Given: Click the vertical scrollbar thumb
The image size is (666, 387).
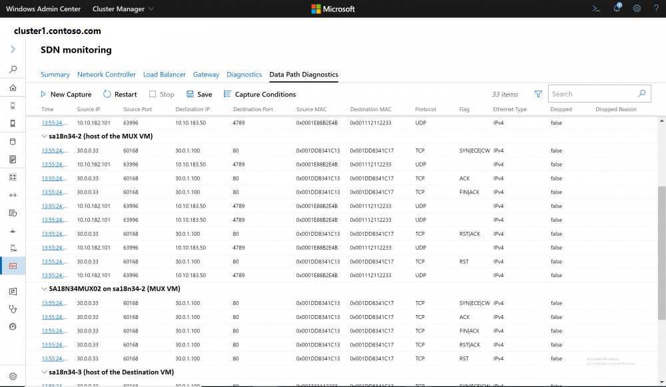Looking at the screenshot, I should pyautogui.click(x=662, y=252).
